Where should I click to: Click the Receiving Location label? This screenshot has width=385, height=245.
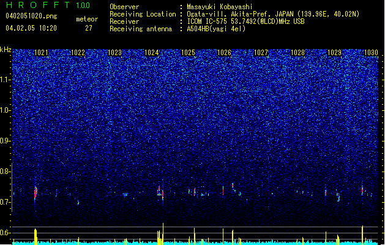click(x=143, y=14)
